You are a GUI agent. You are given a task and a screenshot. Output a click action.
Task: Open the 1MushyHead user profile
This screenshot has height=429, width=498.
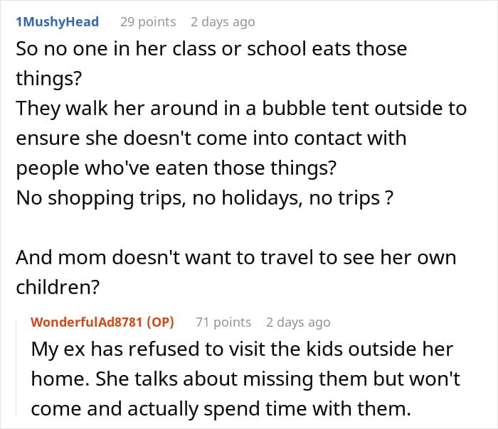pos(58,22)
